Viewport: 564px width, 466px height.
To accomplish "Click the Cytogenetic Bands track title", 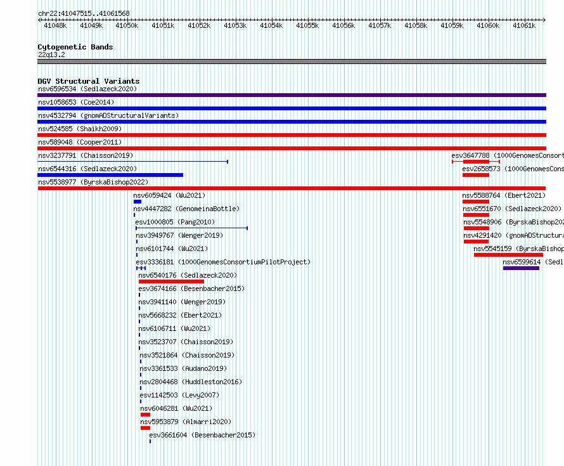I will (75, 47).
